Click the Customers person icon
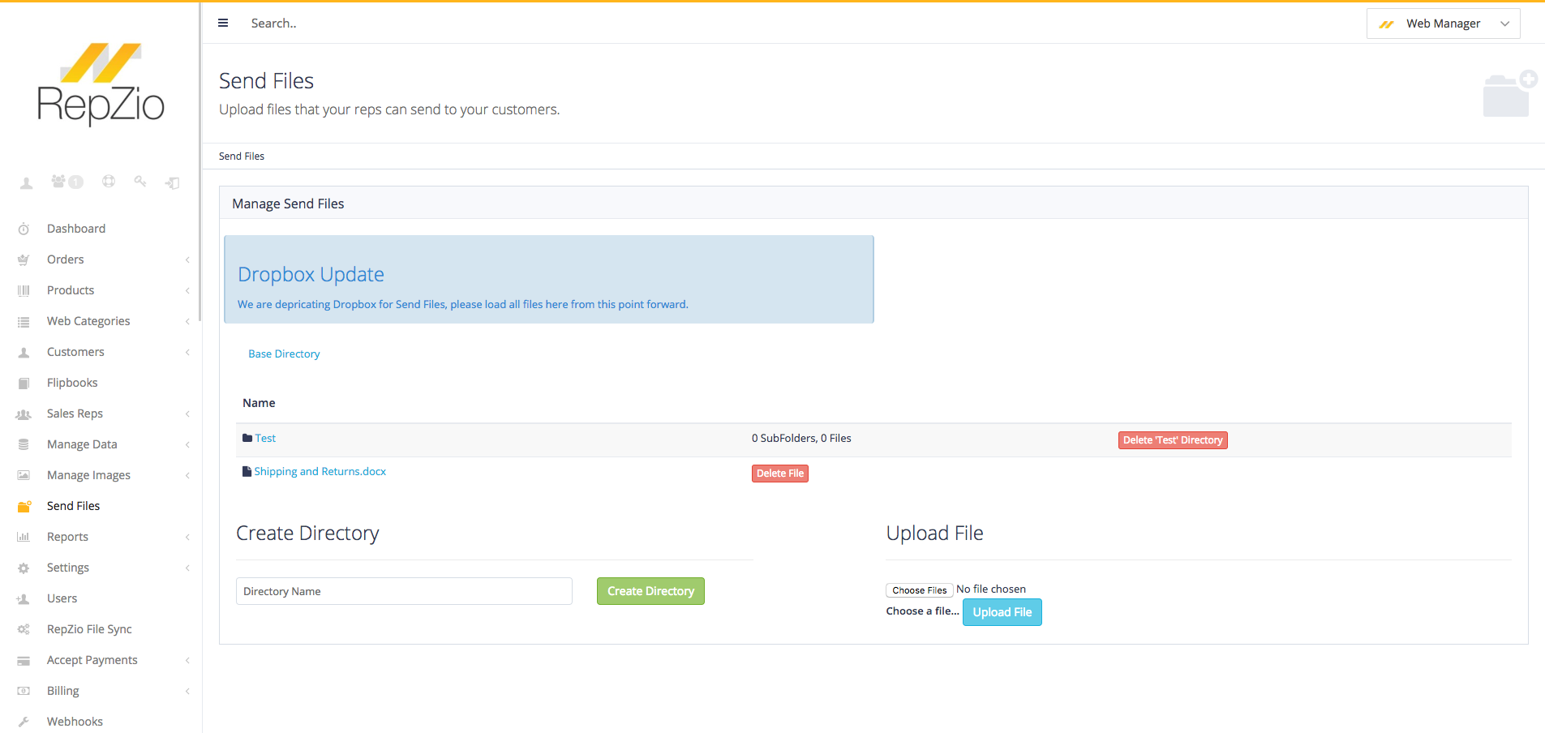The width and height of the screenshot is (1545, 733). 24,353
